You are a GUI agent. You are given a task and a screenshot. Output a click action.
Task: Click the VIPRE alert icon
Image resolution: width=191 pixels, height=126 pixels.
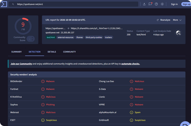click(131, 105)
